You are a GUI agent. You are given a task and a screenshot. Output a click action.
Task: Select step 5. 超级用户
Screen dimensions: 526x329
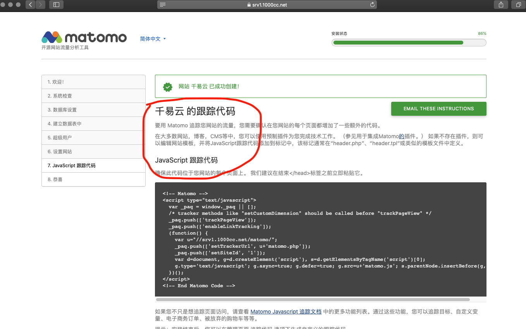[93, 138]
